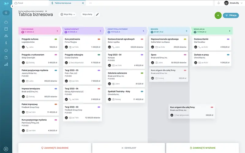Open the reports chart icon in sidebar
Image resolution: width=245 pixels, height=153 pixels.
[x=6, y=64]
